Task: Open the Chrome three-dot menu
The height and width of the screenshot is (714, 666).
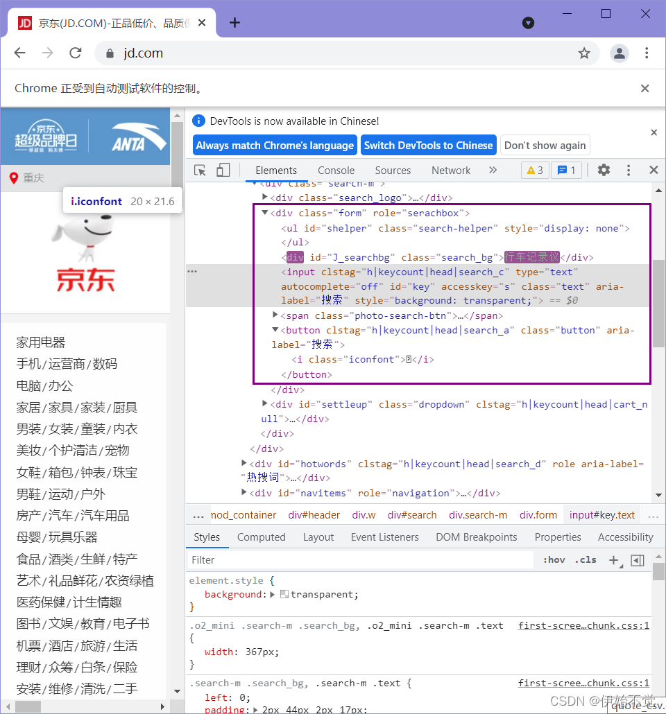Action: [x=647, y=53]
